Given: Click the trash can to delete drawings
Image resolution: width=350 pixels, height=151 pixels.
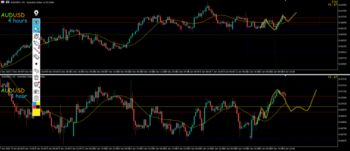Looking at the screenshot, I should coord(36,78).
